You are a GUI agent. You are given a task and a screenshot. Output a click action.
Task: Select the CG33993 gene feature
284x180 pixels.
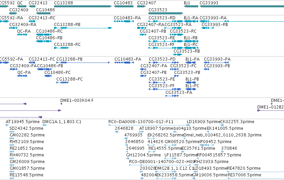(x=242, y=6)
